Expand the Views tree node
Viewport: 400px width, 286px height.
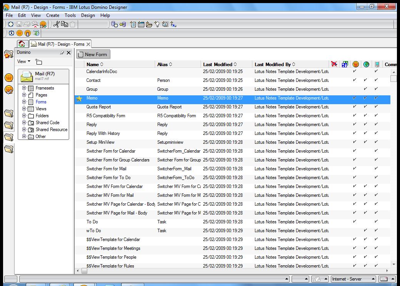24,108
